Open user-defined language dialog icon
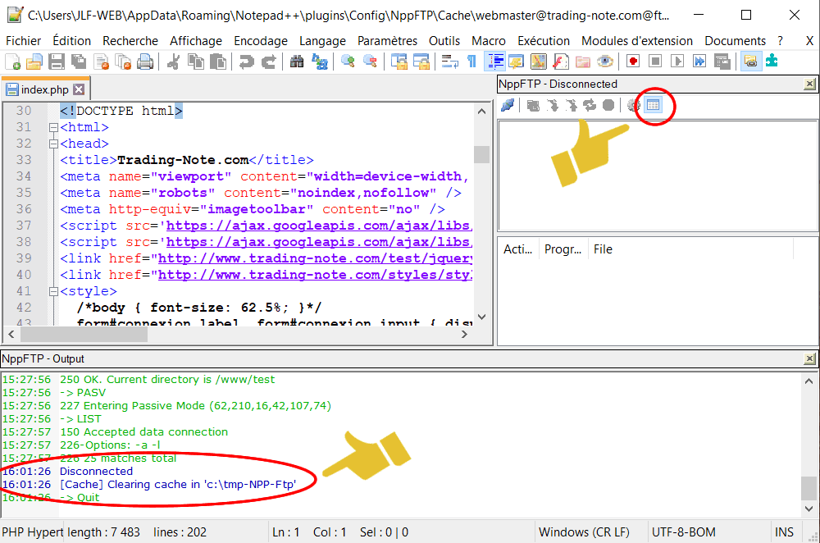This screenshot has width=820, height=543. pyautogui.click(x=516, y=62)
